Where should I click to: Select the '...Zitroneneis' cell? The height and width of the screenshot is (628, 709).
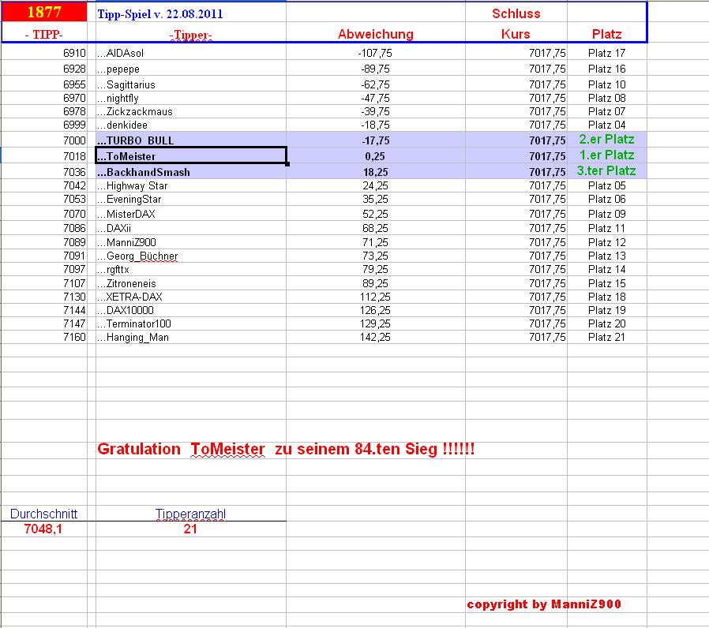click(x=191, y=284)
